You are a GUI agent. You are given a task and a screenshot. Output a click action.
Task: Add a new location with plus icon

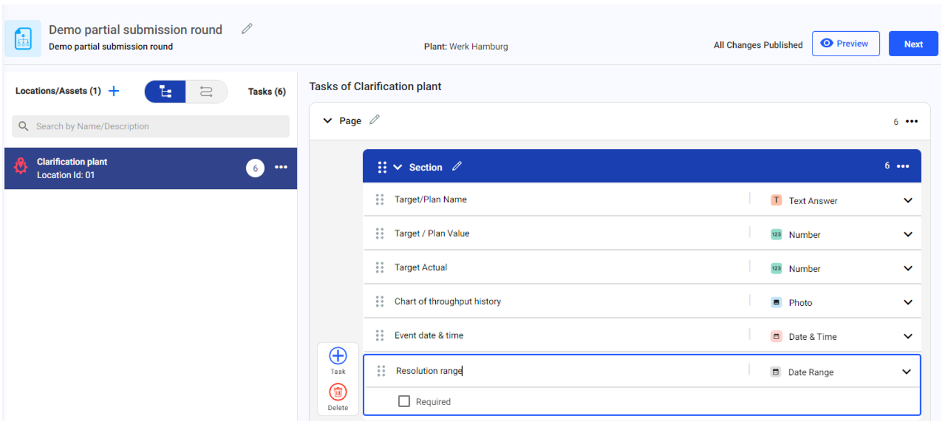click(114, 91)
